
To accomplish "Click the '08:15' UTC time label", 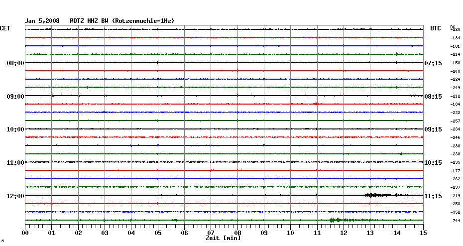I will pyautogui.click(x=433, y=96).
